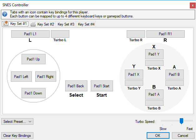Click the Pad1 B binding for A
Screen dimensions: 196x140
(175, 75)
